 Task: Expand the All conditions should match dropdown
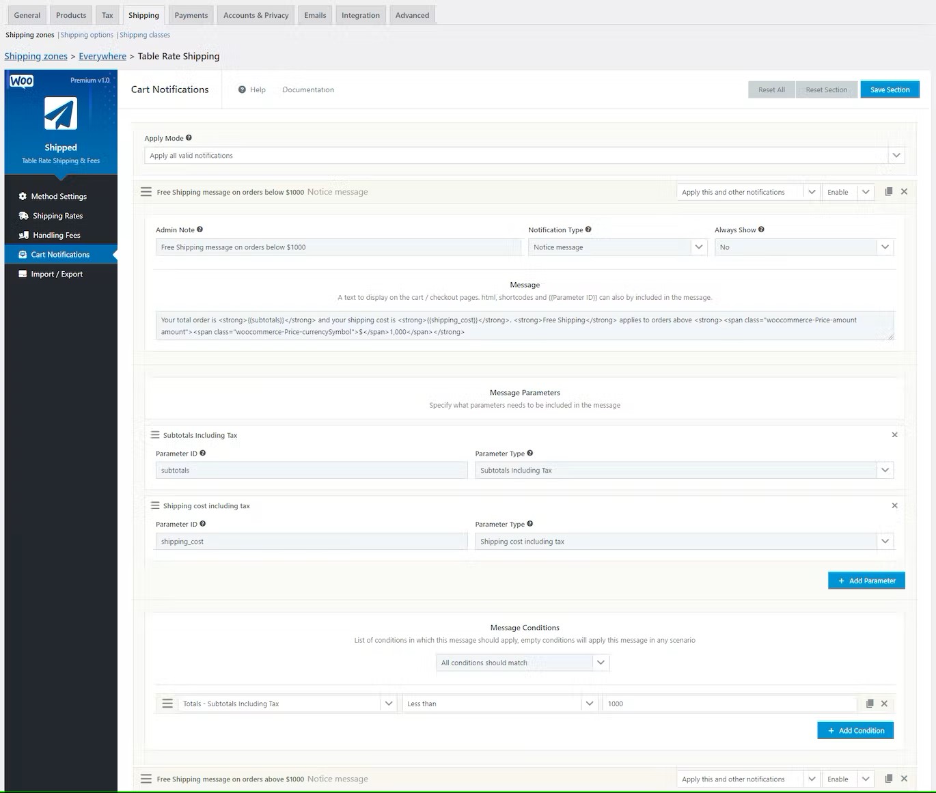point(600,662)
